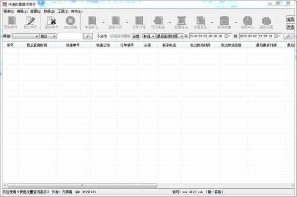Viewport: 297px width, 197px height.
Task: Sort by the 订单编号 column header
Action: [x=127, y=45]
